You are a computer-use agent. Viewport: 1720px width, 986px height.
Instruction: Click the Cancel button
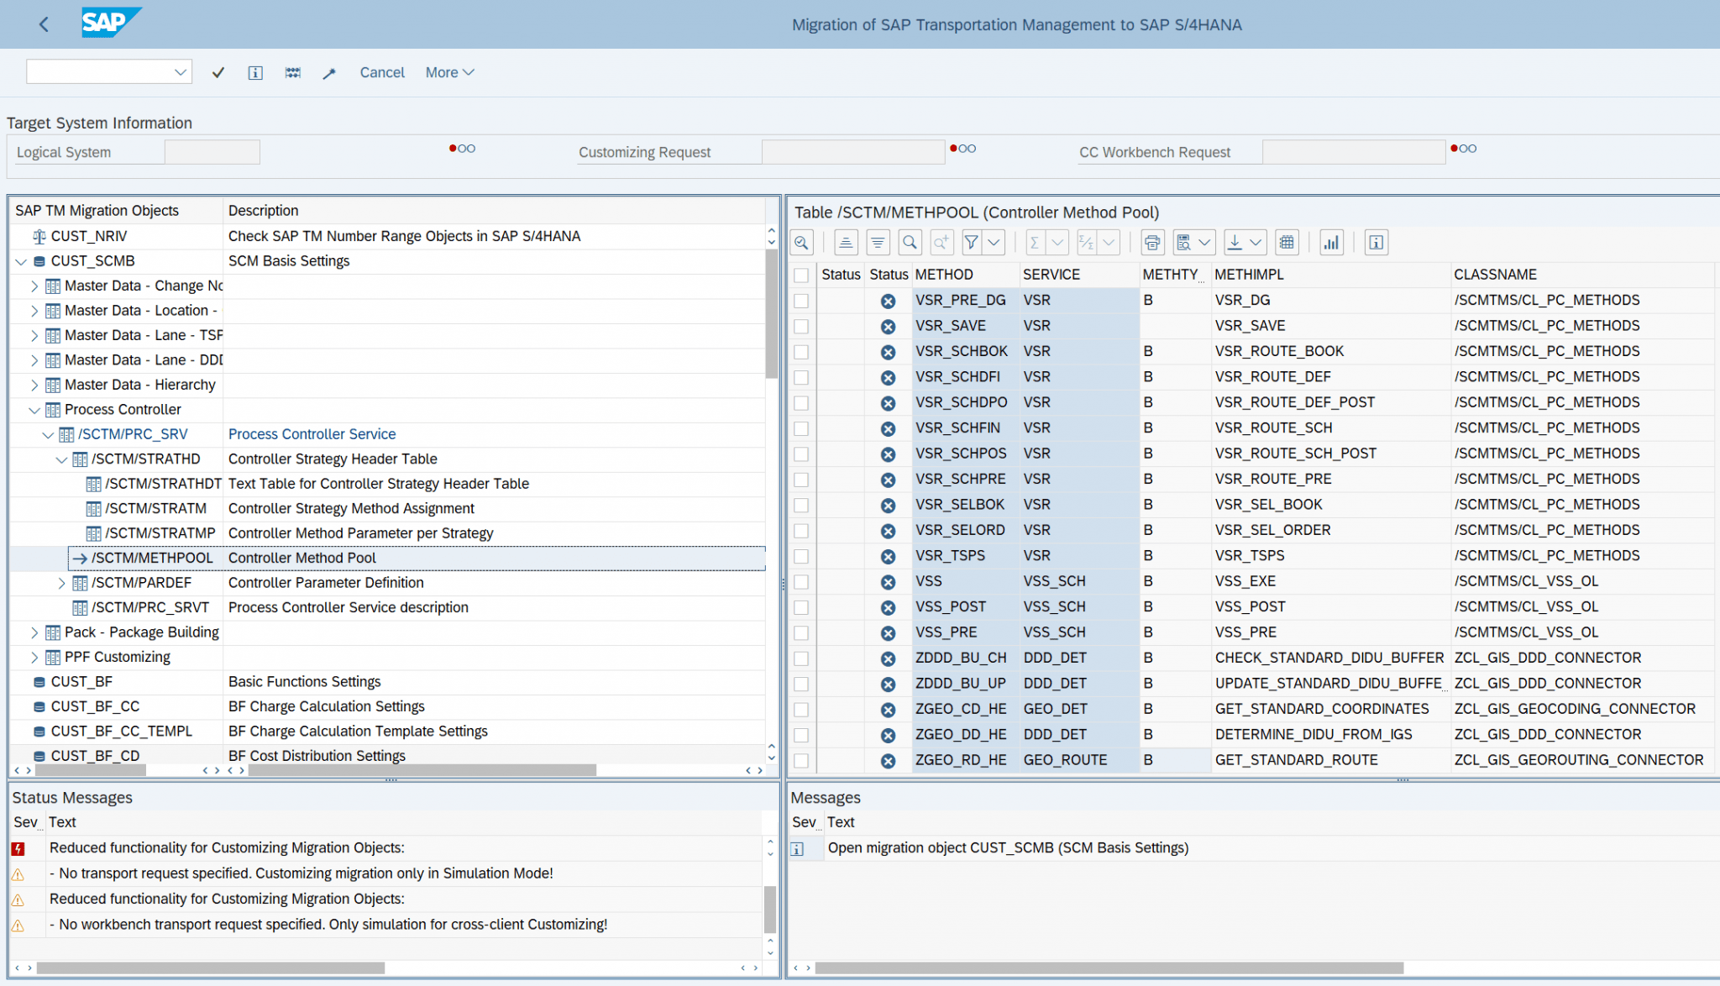click(x=382, y=72)
